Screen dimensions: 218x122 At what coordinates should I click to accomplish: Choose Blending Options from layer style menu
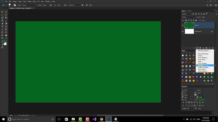click(x=205, y=51)
